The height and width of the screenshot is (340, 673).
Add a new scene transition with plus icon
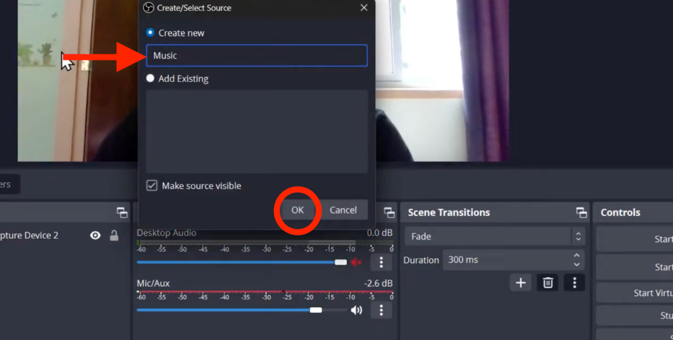coord(521,283)
